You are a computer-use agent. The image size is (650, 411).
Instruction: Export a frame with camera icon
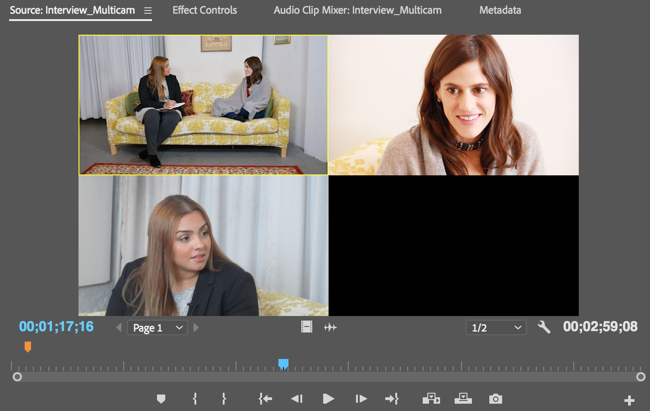point(495,399)
